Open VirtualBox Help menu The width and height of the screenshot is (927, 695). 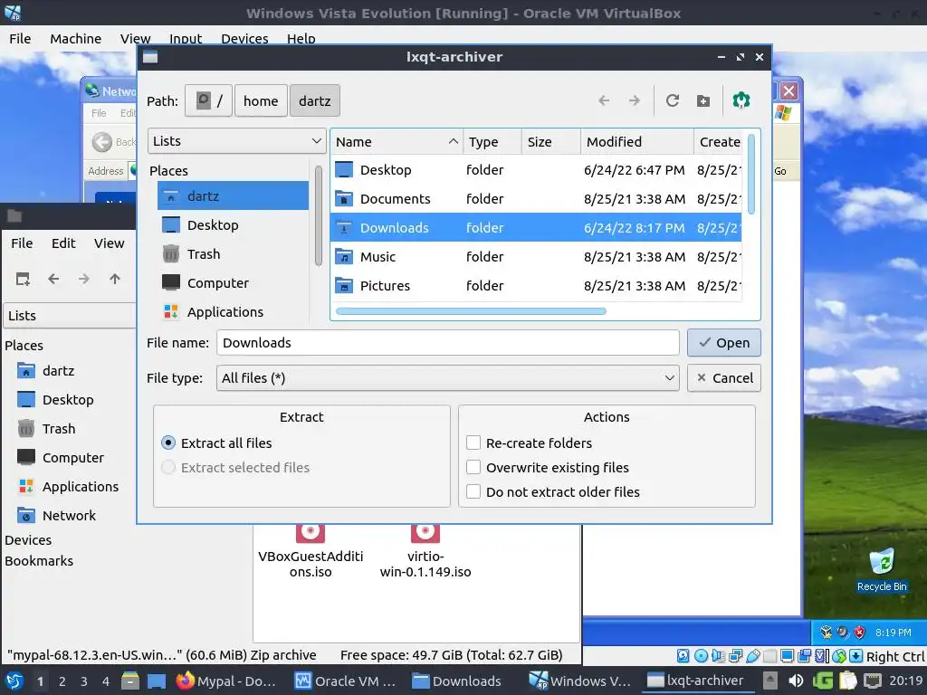tap(301, 39)
